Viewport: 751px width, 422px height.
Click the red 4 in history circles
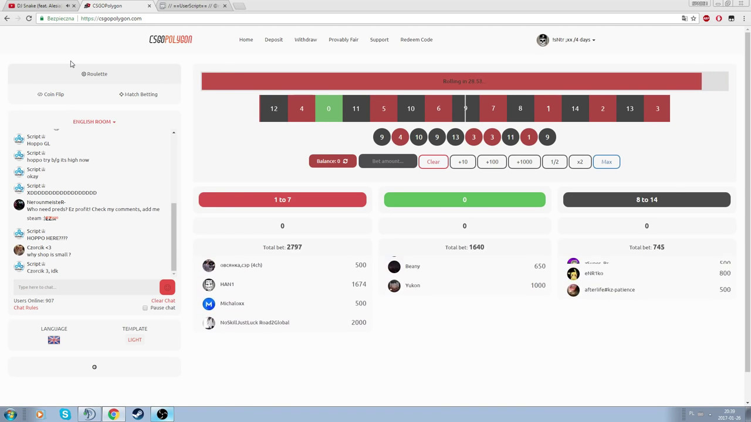point(400,137)
